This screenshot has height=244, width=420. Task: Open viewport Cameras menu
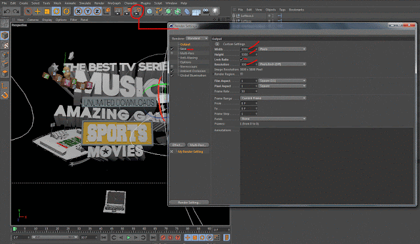click(33, 20)
